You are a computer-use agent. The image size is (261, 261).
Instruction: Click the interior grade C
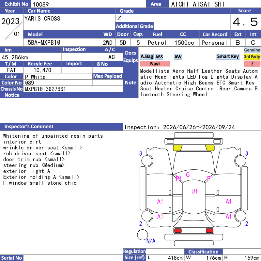(x=253, y=43)
